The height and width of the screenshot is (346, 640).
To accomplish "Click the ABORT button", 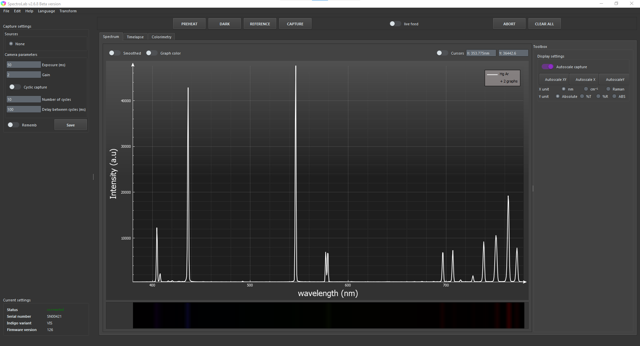I will pos(509,24).
